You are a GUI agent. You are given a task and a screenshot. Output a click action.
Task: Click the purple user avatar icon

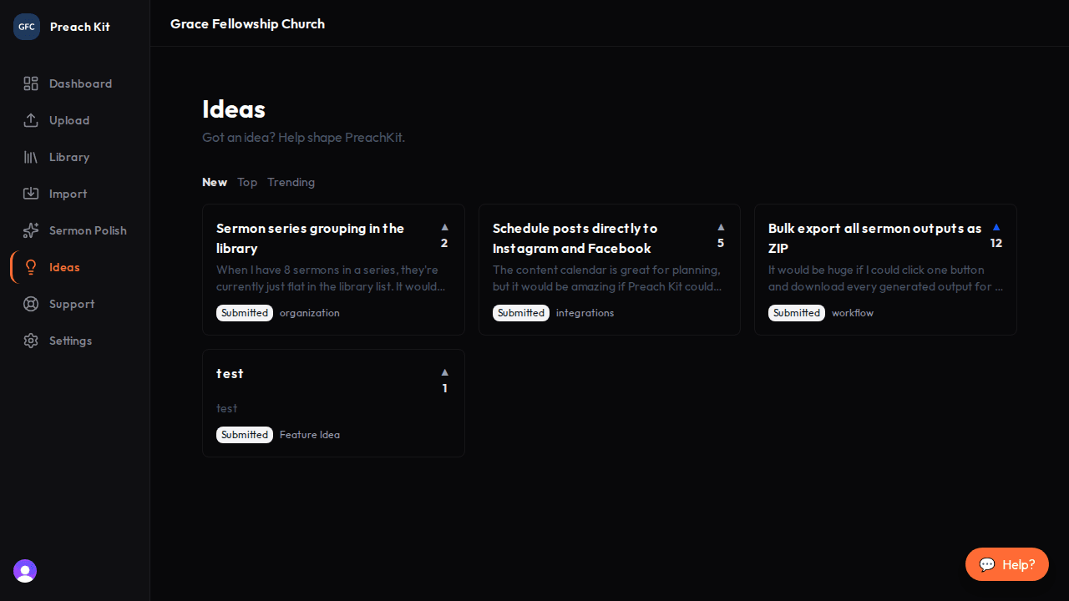tap(25, 571)
